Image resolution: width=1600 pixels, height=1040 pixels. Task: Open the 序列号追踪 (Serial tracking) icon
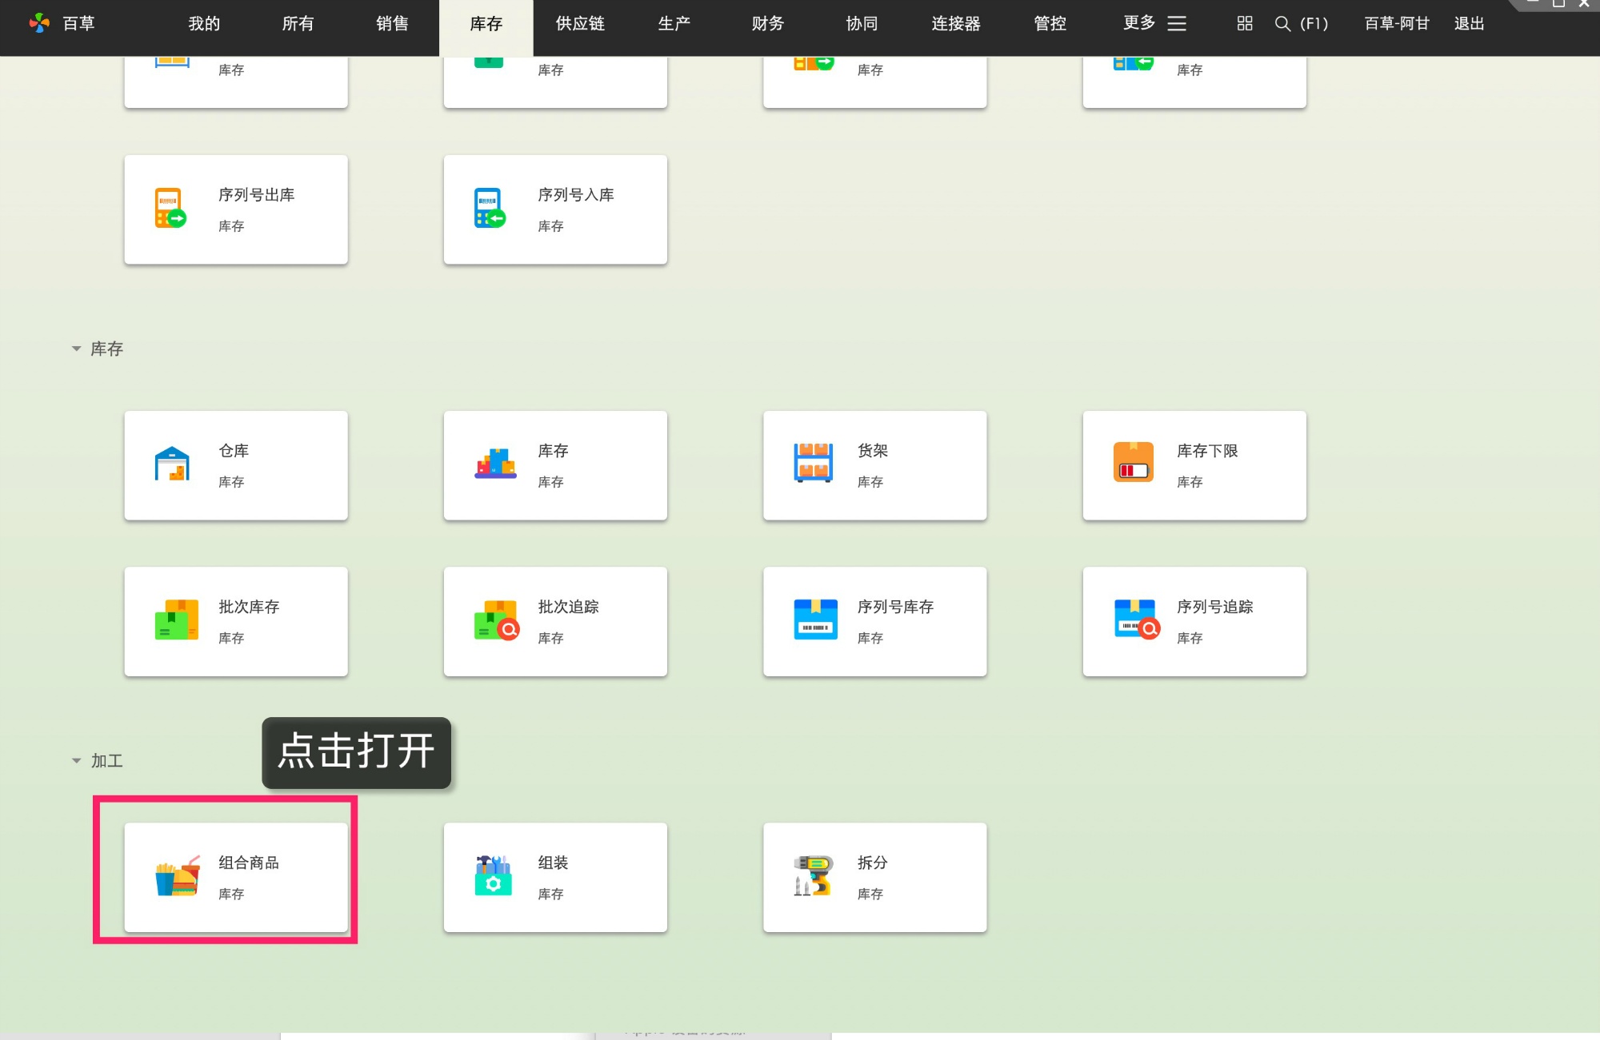(x=1134, y=620)
